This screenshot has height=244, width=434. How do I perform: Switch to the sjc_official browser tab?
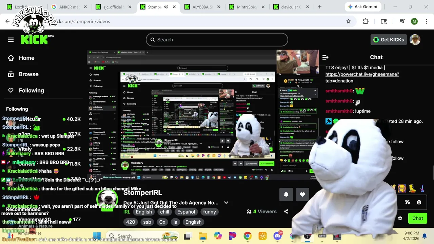click(x=114, y=7)
